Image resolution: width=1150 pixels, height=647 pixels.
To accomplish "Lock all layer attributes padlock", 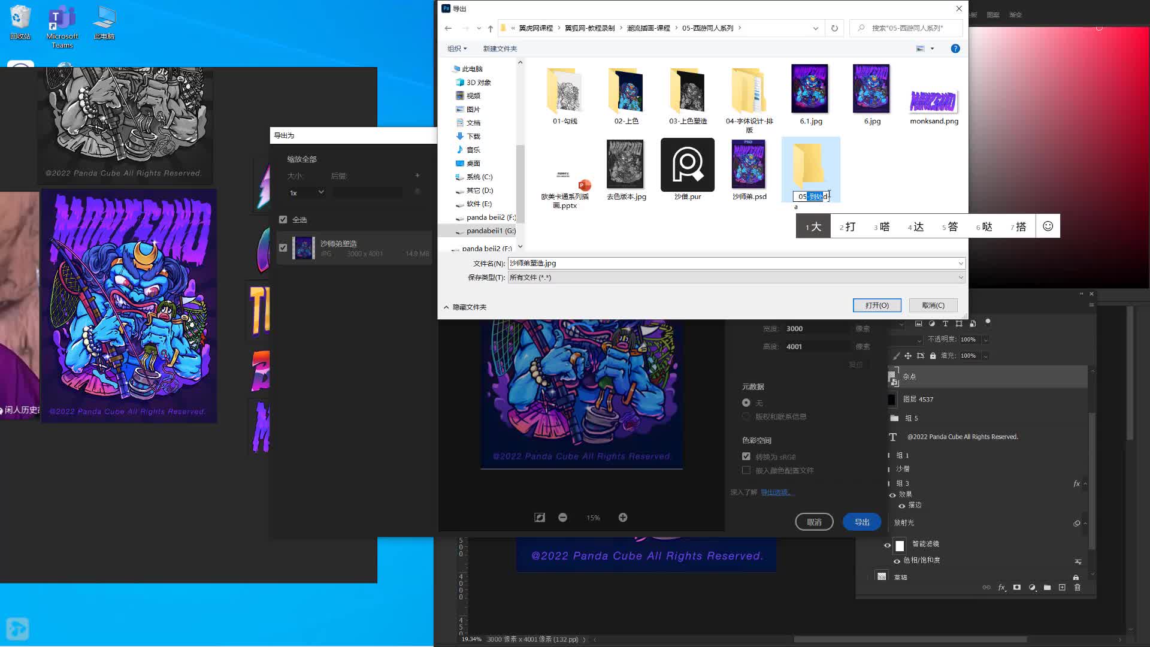I will click(x=933, y=356).
